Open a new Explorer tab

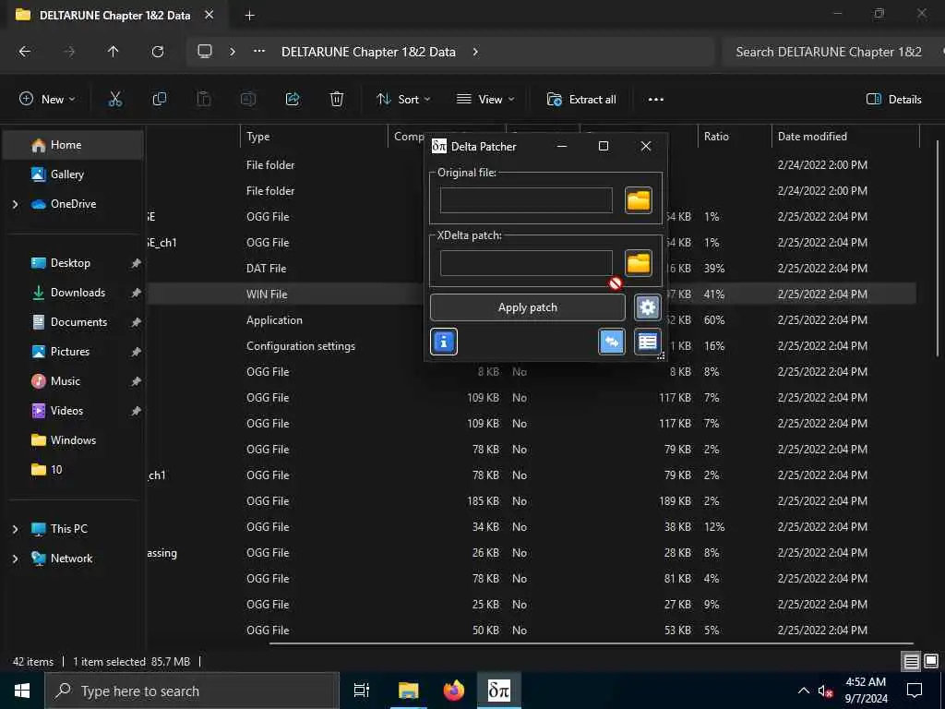pos(249,16)
